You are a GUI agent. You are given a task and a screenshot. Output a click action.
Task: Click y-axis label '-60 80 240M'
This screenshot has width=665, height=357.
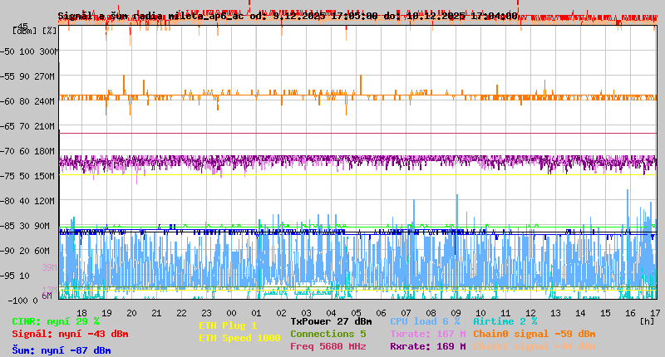point(27,101)
